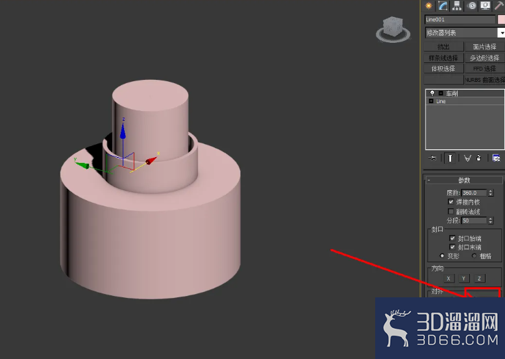The width and height of the screenshot is (505, 359).
Task: Select the 变形 radio button
Action: coord(442,256)
